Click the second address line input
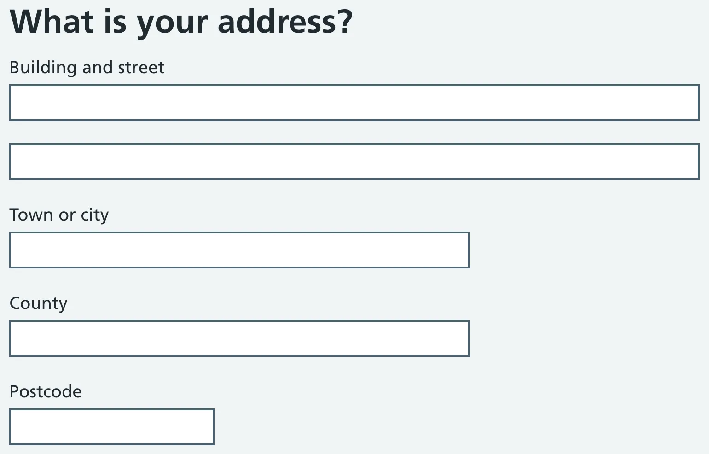This screenshot has width=709, height=454. point(354,162)
